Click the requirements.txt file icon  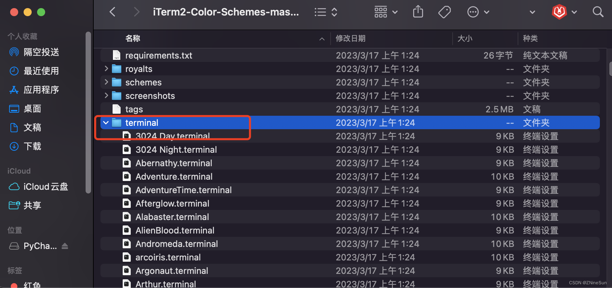click(117, 55)
